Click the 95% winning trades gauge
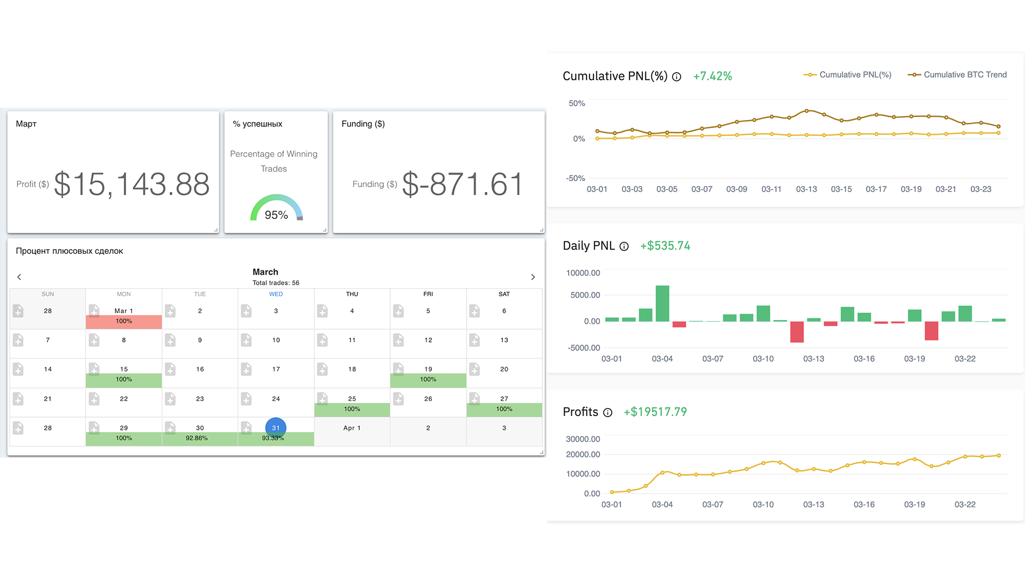 coord(277,207)
